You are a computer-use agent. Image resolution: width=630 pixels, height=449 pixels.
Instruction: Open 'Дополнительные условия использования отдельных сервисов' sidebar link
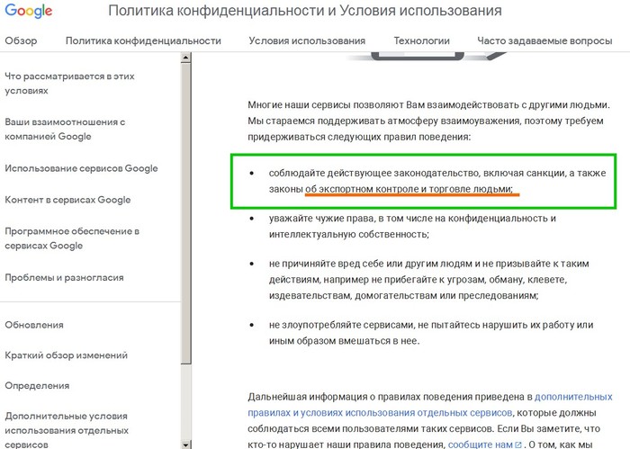point(67,430)
